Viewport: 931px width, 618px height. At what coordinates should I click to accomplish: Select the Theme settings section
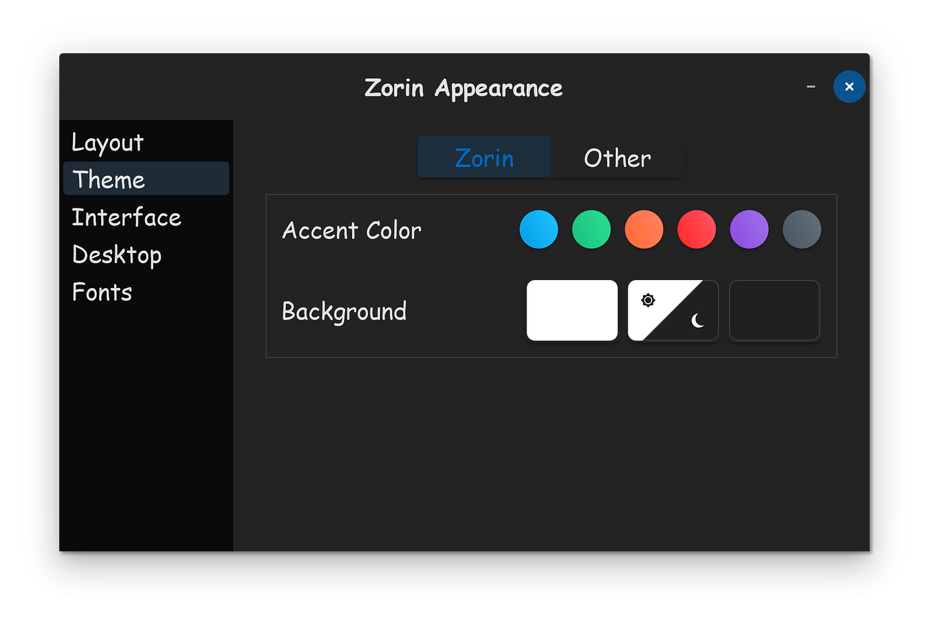click(x=108, y=179)
